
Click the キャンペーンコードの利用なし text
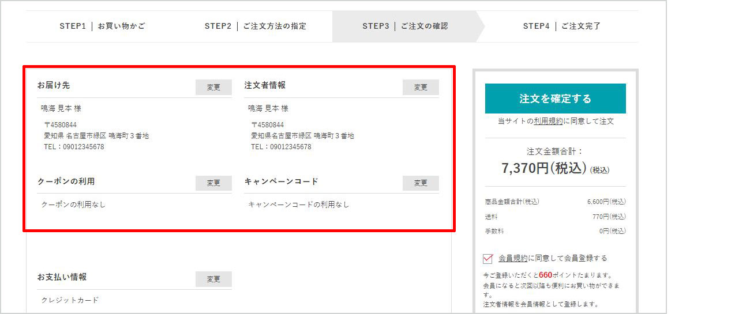click(298, 205)
